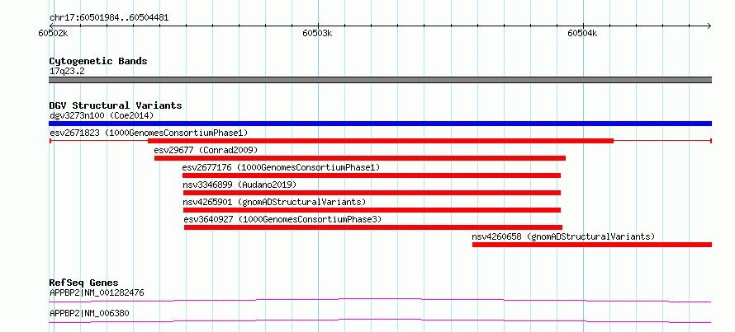Viewport: 735px width, 332px height.
Task: Click the 60502k ruler tick label
Action: tap(53, 33)
